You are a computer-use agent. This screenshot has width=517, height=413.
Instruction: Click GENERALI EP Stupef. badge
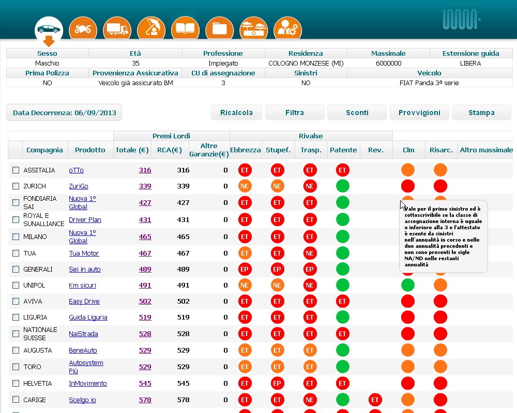277,269
